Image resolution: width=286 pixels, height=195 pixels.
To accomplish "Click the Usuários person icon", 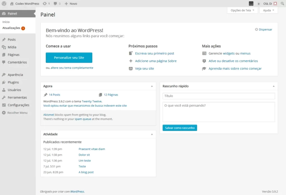I will pos(4,90).
